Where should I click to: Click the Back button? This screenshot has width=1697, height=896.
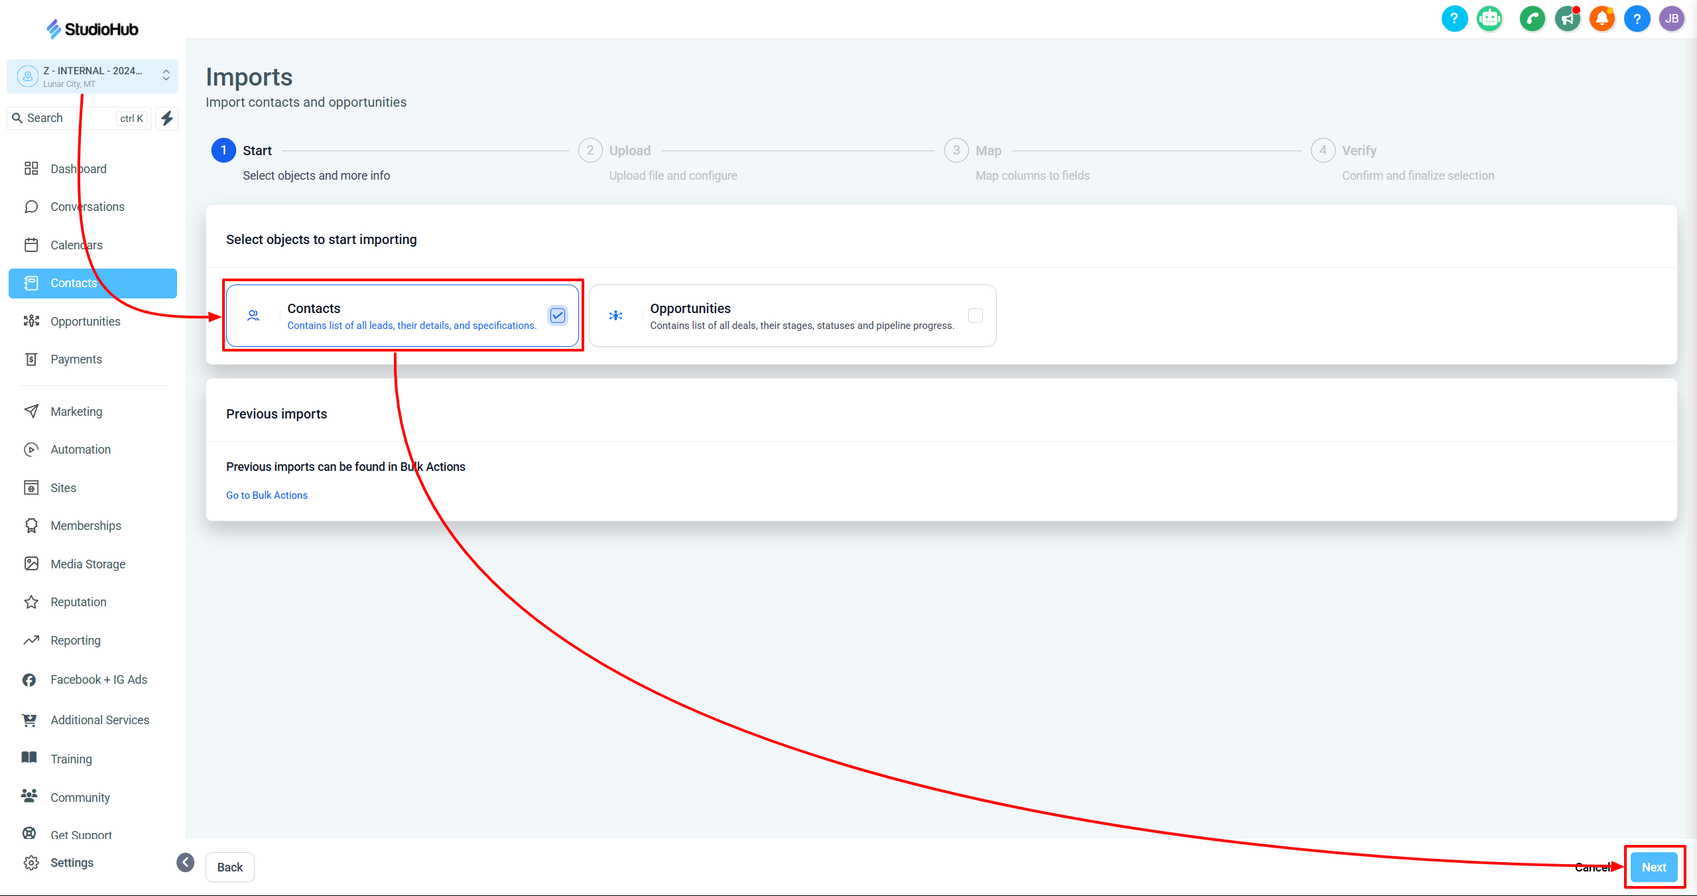229,867
